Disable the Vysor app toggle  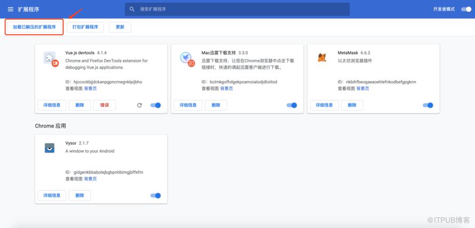156,195
